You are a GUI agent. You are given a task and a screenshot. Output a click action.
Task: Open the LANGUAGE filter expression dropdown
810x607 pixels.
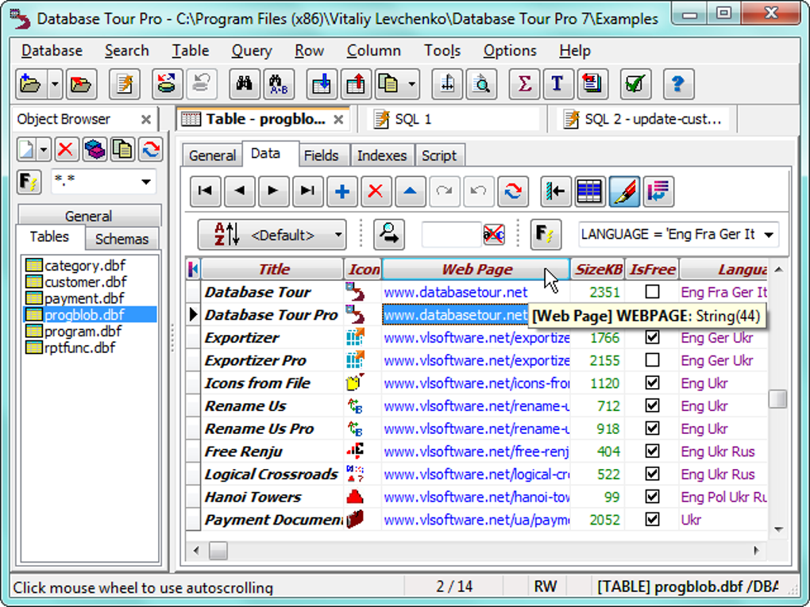[769, 235]
